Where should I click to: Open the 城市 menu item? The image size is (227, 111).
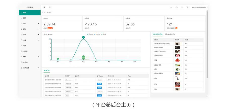pyautogui.click(x=30, y=46)
